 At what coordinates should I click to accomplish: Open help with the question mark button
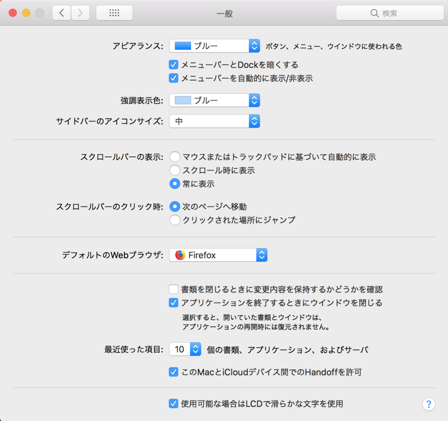point(429,404)
